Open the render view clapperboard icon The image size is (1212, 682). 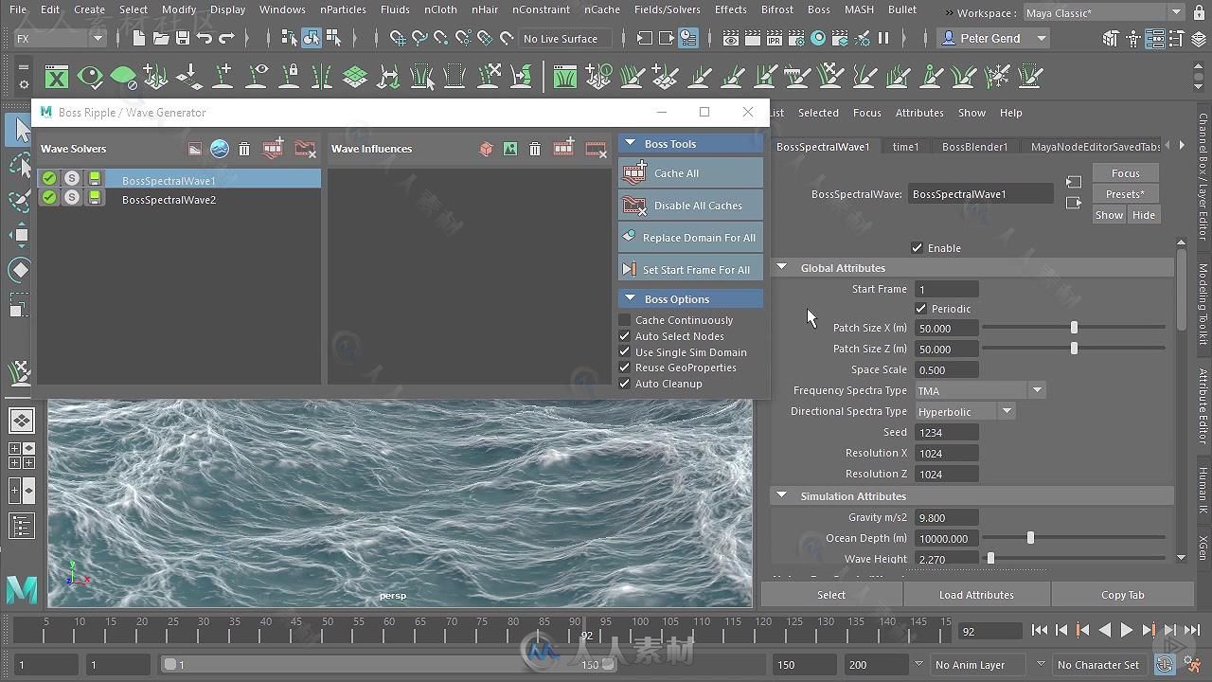tap(731, 39)
